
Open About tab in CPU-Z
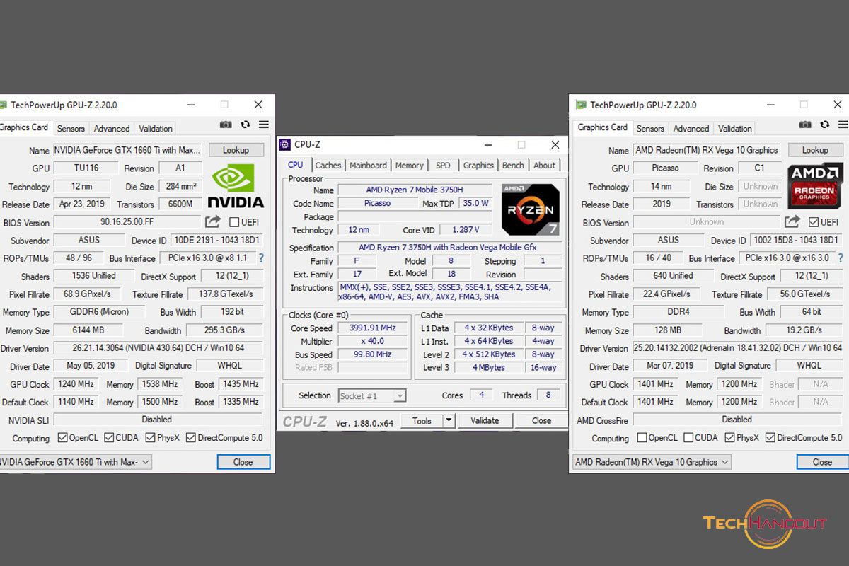coord(544,166)
